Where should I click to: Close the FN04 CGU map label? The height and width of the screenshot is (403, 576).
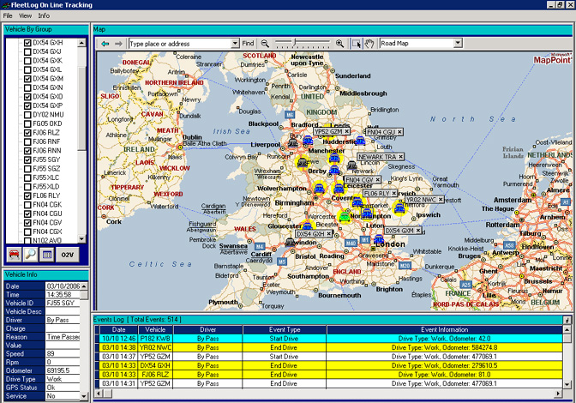399,132
